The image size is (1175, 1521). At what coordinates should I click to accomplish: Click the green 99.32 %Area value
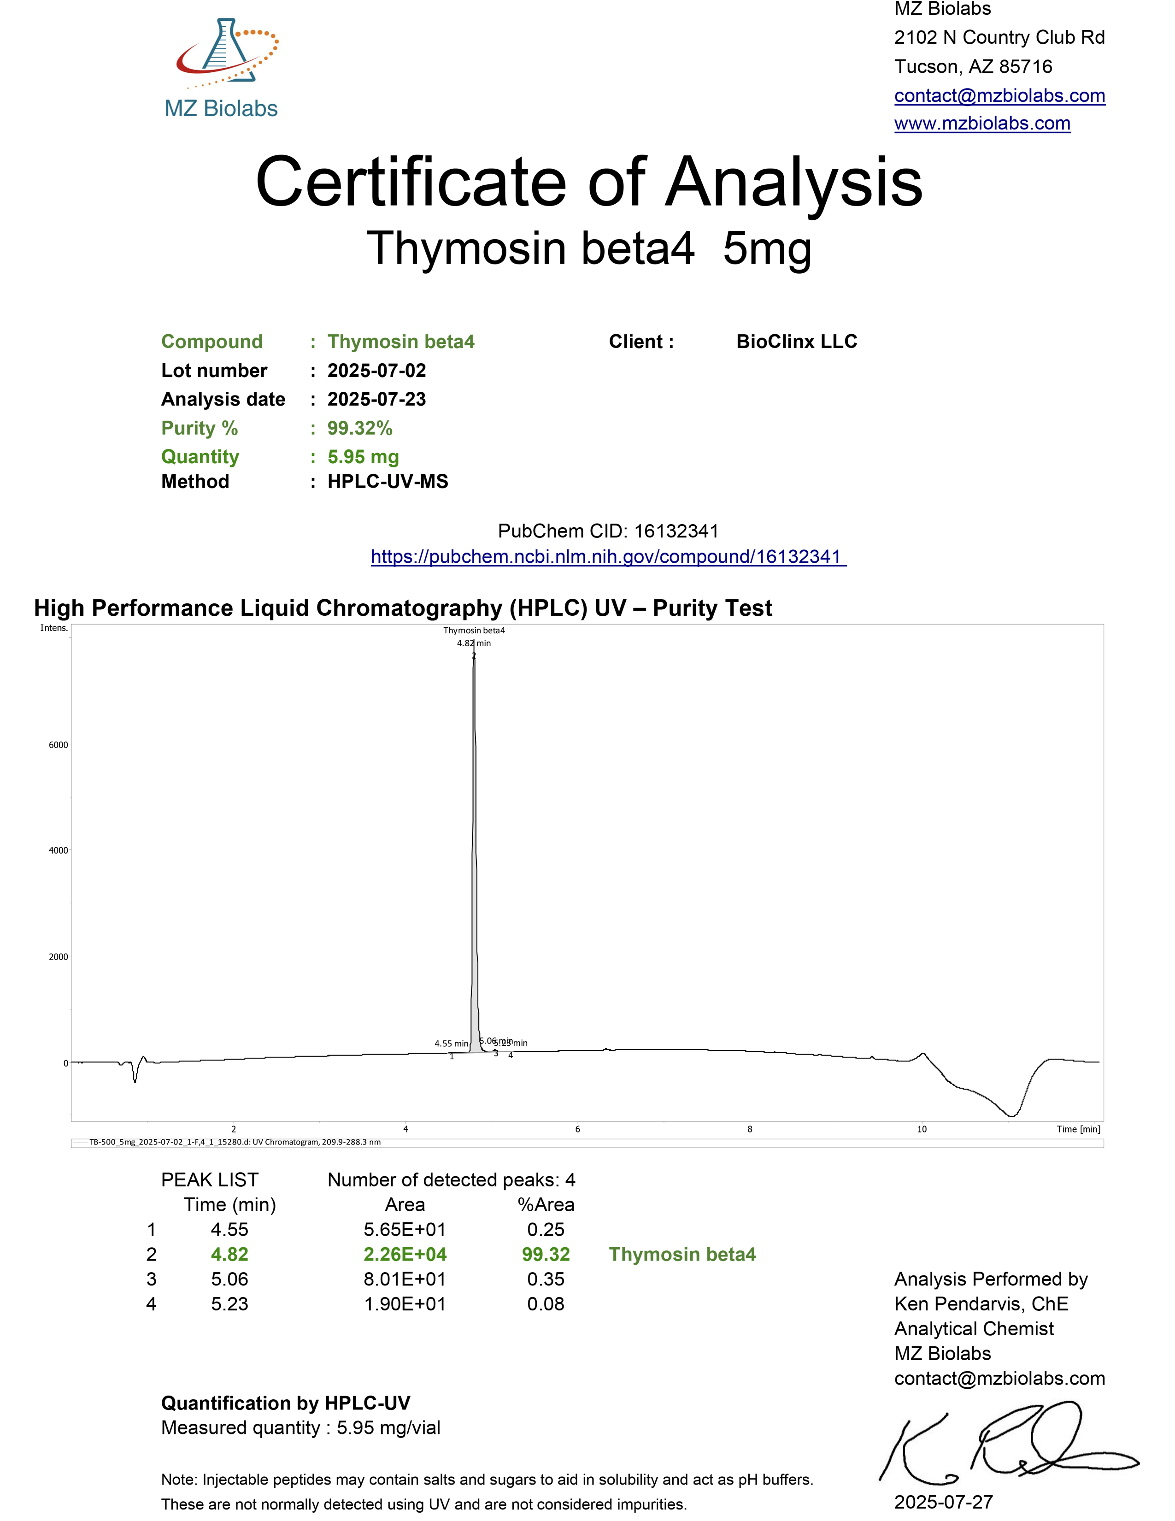pyautogui.click(x=546, y=1254)
